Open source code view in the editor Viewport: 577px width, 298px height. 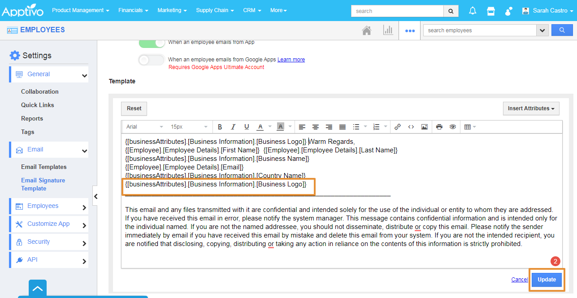[411, 127]
